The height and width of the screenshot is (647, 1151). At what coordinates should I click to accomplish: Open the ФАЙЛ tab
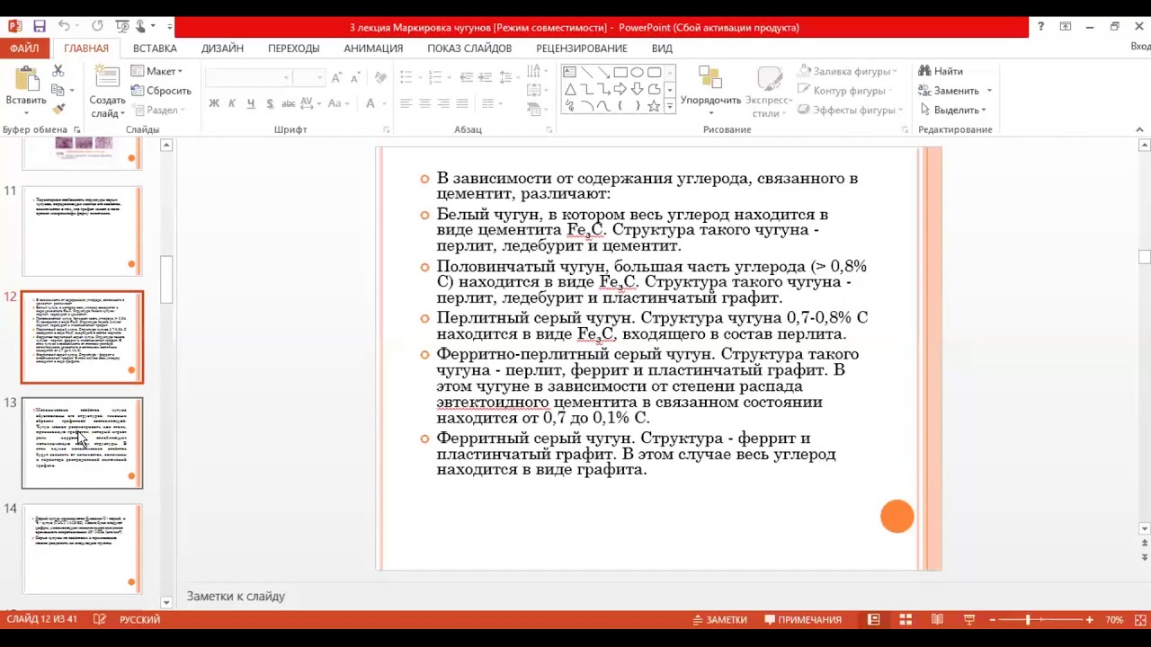pyautogui.click(x=24, y=48)
